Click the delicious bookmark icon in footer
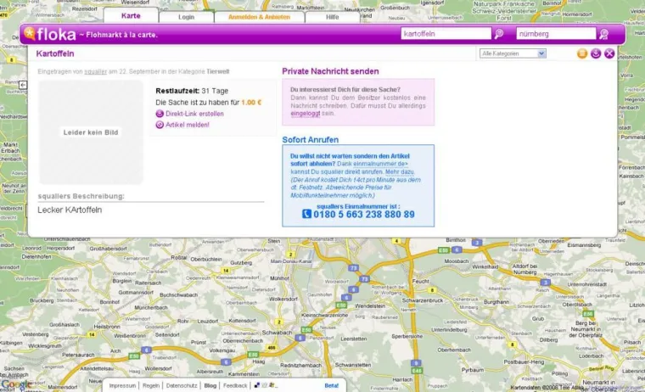 (x=256, y=385)
